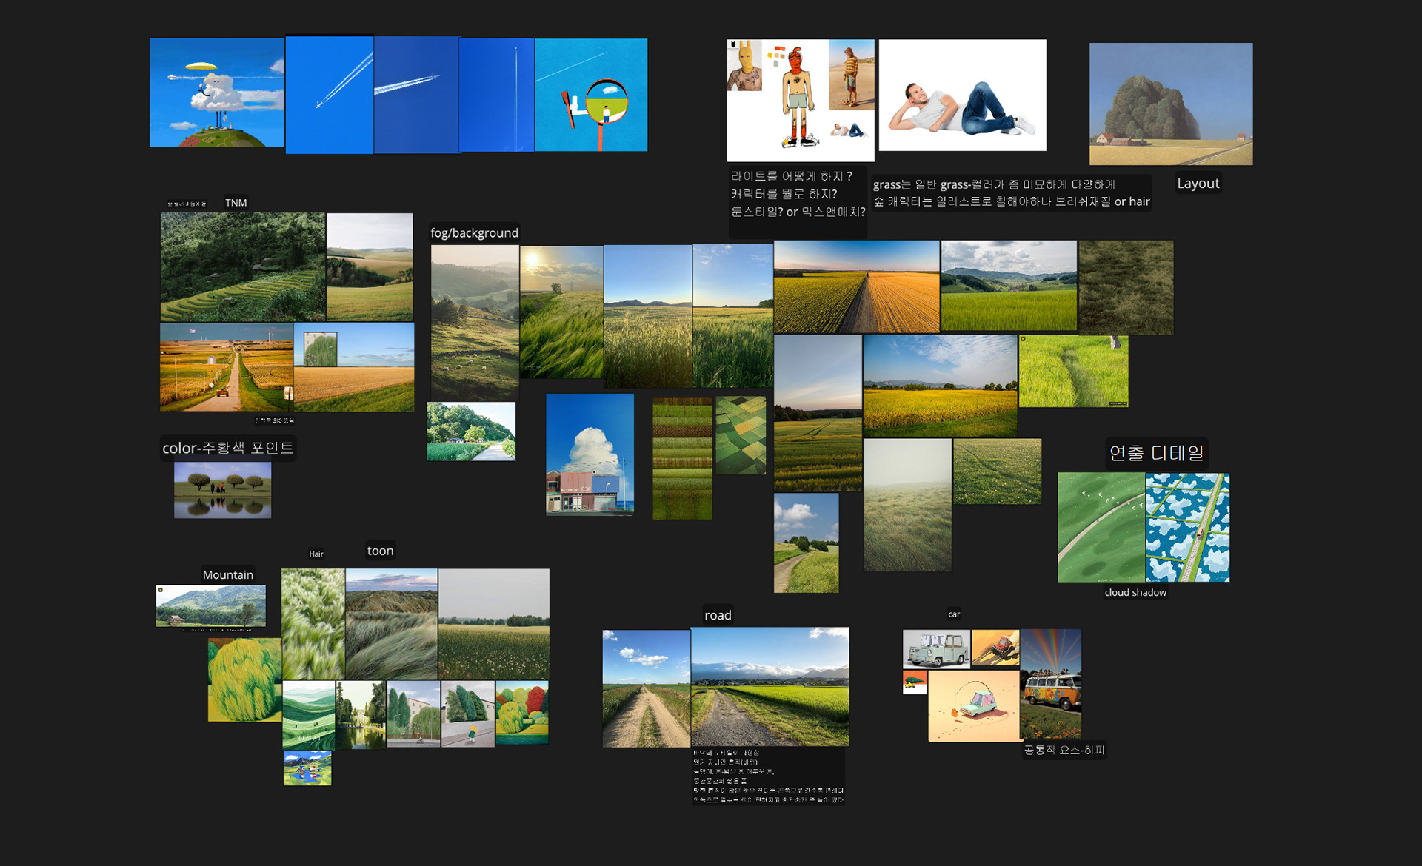Click the trees reflected in water image
This screenshot has height=866, width=1422.
pyautogui.click(x=222, y=490)
